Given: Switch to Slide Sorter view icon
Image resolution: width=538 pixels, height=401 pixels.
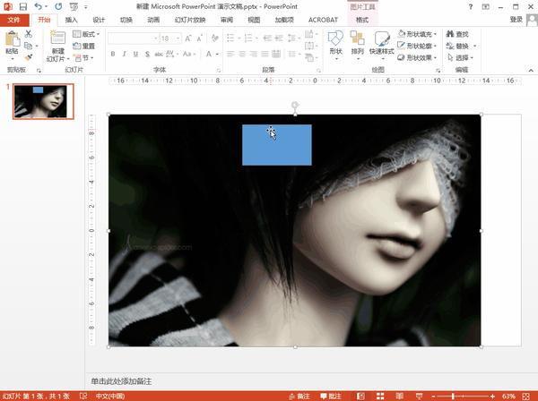Looking at the screenshot, I should coord(380,397).
